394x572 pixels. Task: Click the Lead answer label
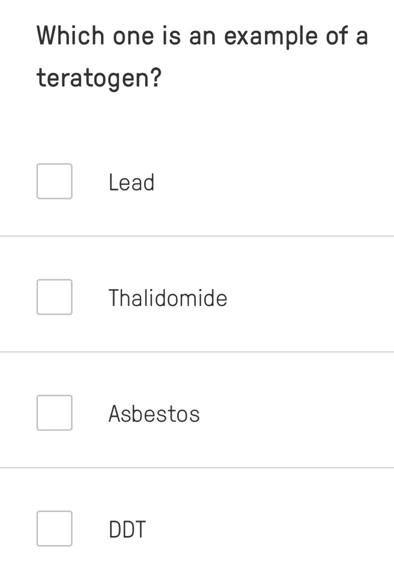coord(132,183)
